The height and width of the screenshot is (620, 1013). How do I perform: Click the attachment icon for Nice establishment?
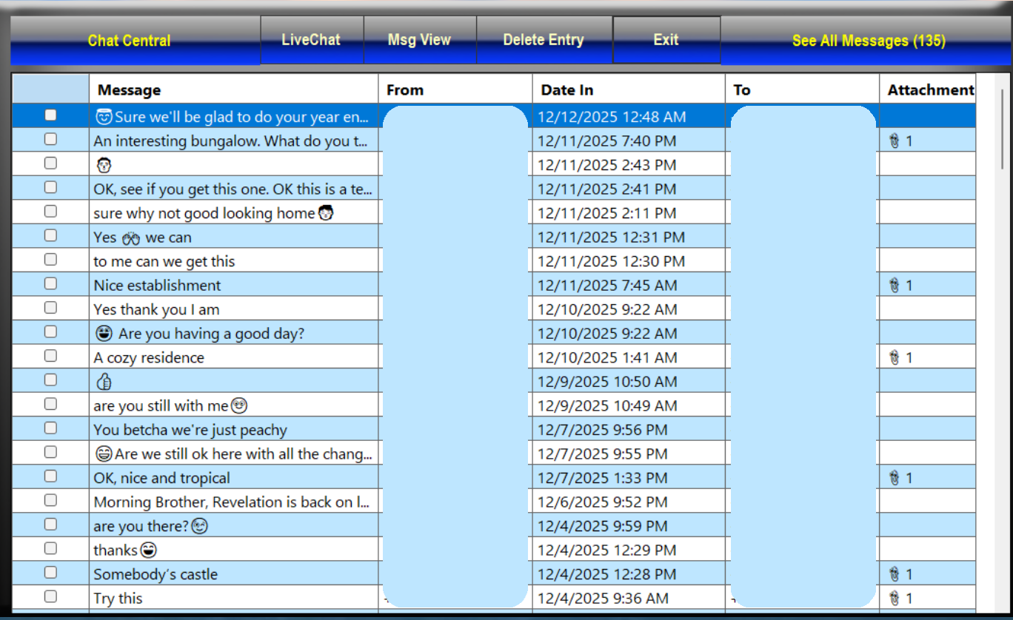click(x=894, y=286)
